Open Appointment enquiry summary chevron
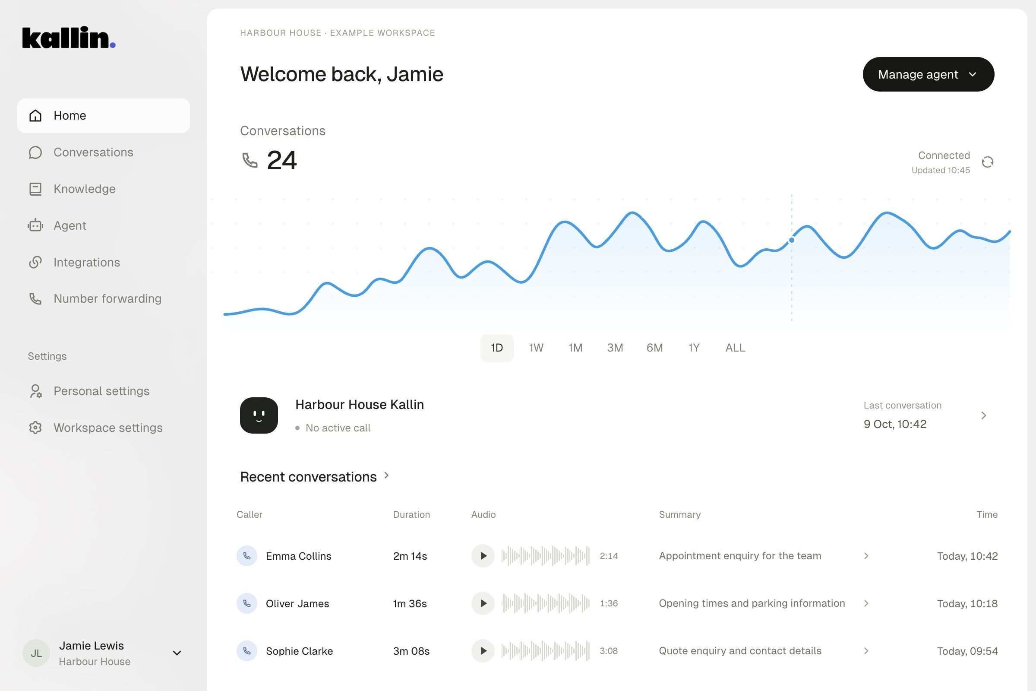The height and width of the screenshot is (691, 1036). click(x=866, y=556)
